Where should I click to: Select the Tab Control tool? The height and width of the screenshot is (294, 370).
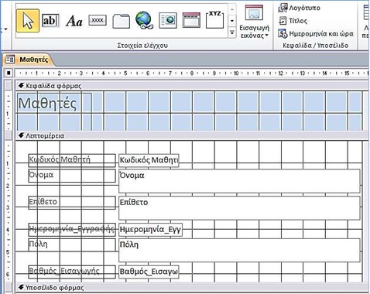click(x=121, y=21)
